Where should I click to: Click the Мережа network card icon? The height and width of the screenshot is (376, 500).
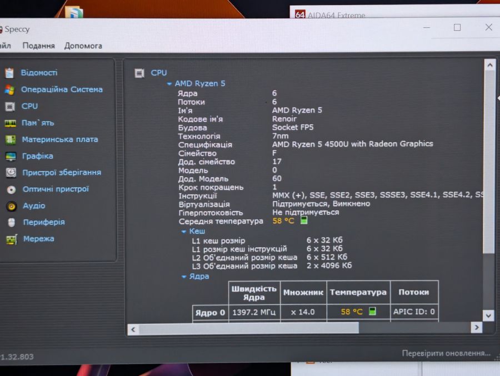[x=12, y=239]
